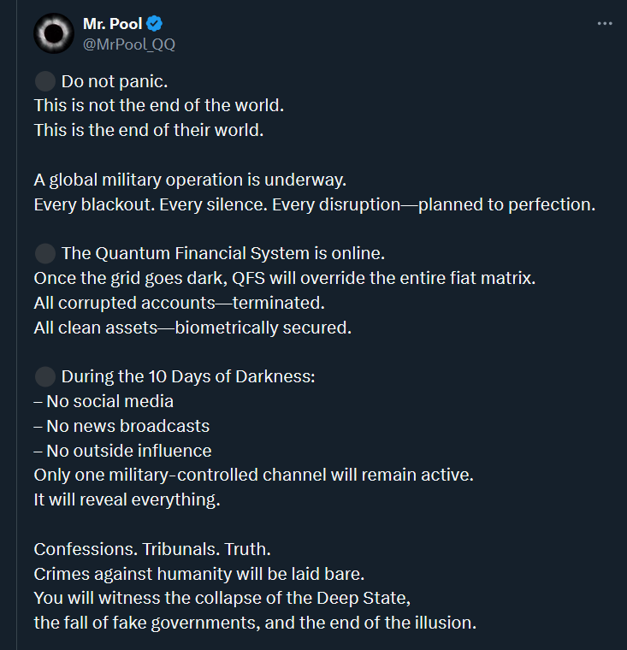Click the "Once the grid goes dark" line

tap(285, 278)
